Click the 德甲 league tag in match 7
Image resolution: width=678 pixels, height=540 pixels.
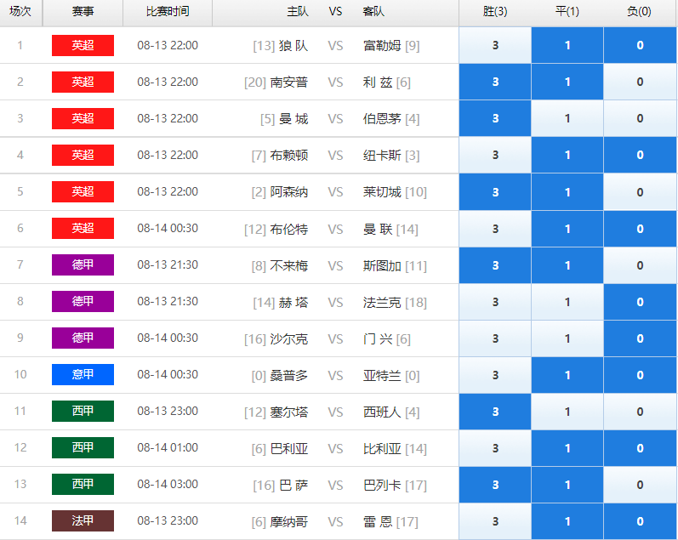click(x=83, y=264)
